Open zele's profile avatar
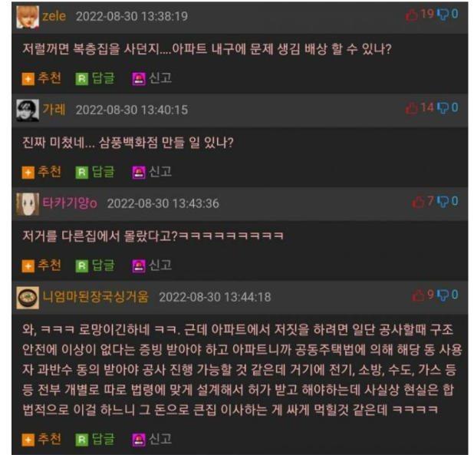The height and width of the screenshot is (455, 474). (x=28, y=17)
